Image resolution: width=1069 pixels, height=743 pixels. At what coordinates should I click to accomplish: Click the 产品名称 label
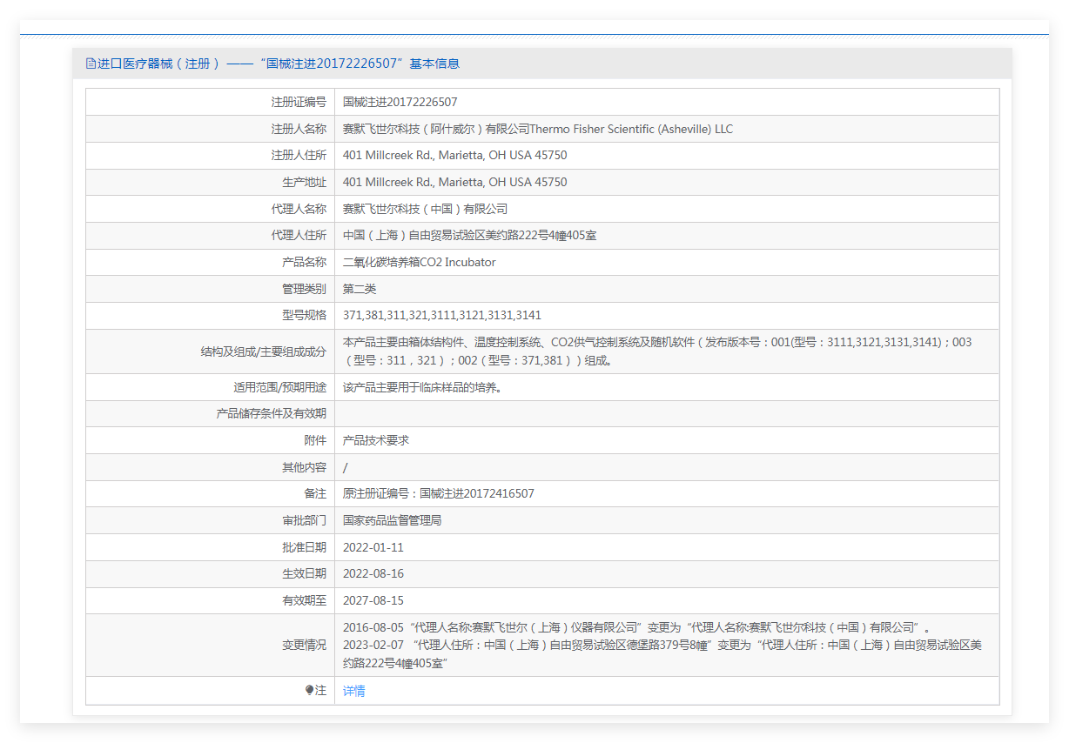tap(305, 263)
